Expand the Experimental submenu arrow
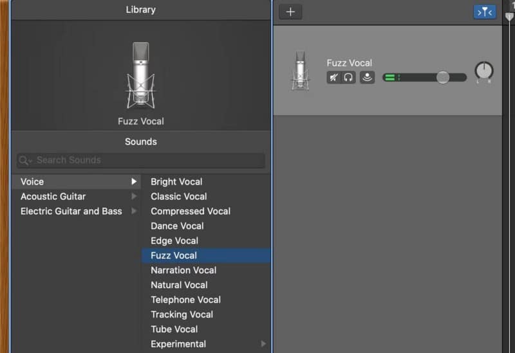Image resolution: width=515 pixels, height=353 pixels. (x=263, y=344)
